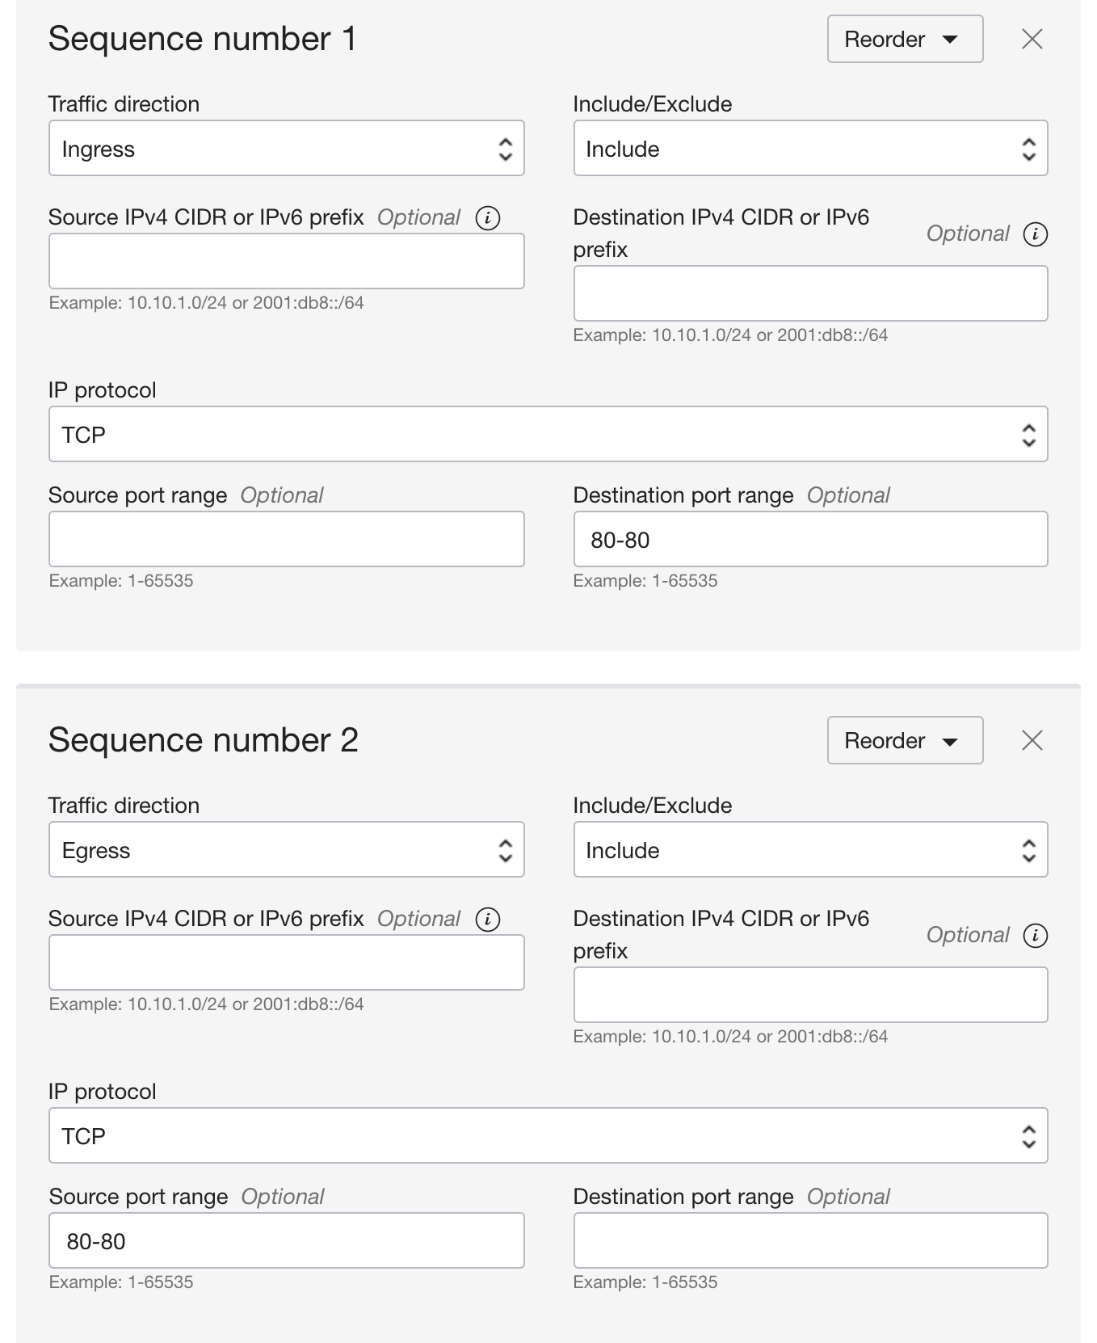The height and width of the screenshot is (1343, 1097).
Task: Dismiss Sequence number 2 using the X
Action: pos(1032,740)
